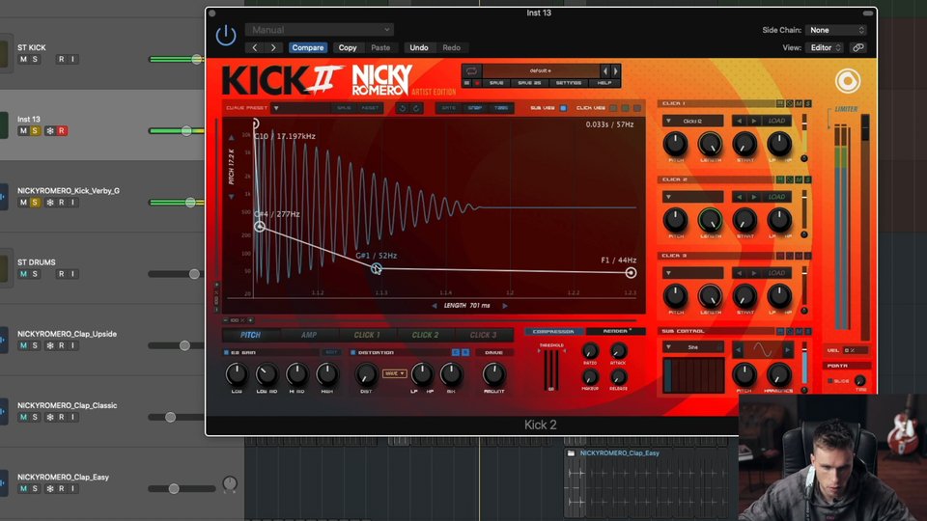
Task: Open distortion Wave type dropdown
Action: [394, 373]
